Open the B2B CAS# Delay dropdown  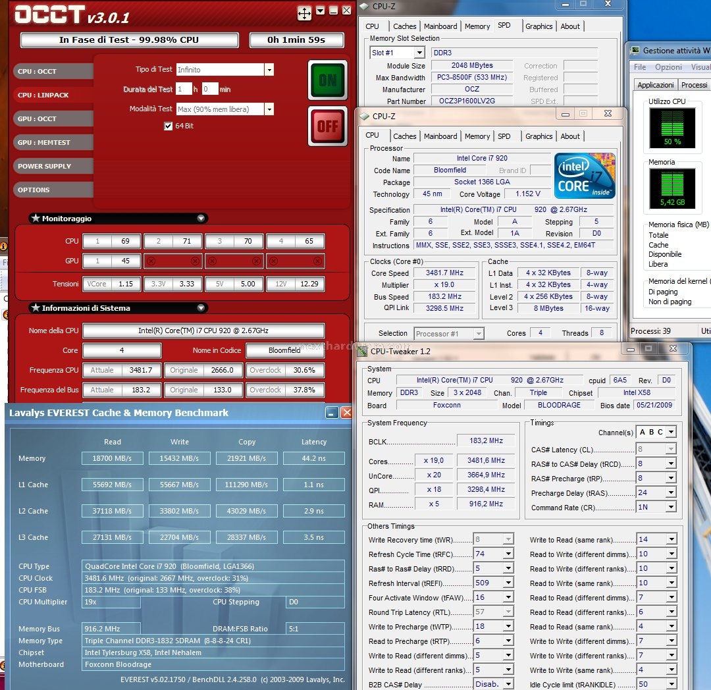508,683
